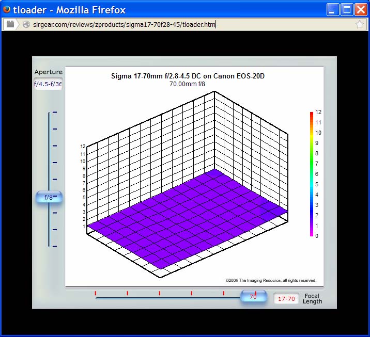
Task: Click the fifth red tick on the focal length slider
Action: (223, 293)
